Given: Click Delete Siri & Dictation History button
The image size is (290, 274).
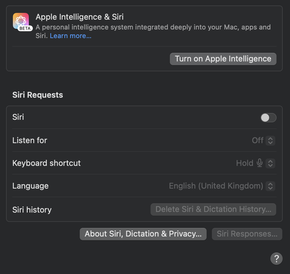Looking at the screenshot, I should coord(213,209).
